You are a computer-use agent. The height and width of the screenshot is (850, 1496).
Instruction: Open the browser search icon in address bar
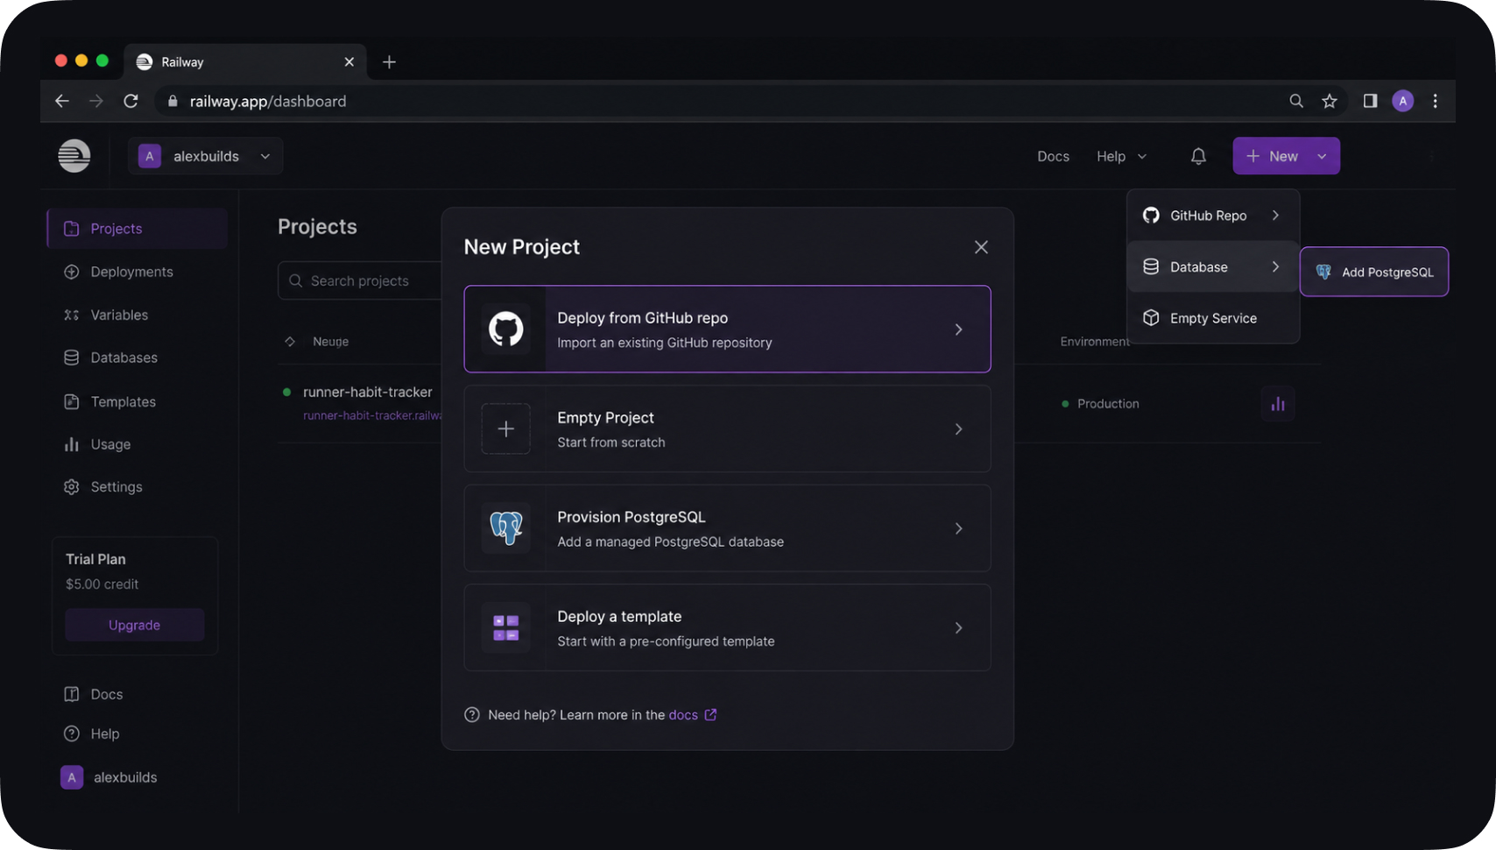coord(1296,101)
